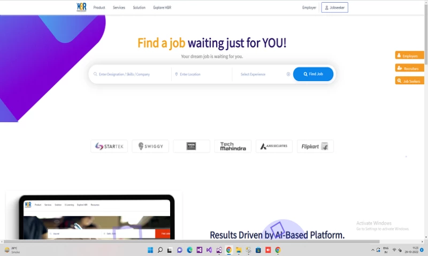Open taskbar Search

click(x=160, y=250)
